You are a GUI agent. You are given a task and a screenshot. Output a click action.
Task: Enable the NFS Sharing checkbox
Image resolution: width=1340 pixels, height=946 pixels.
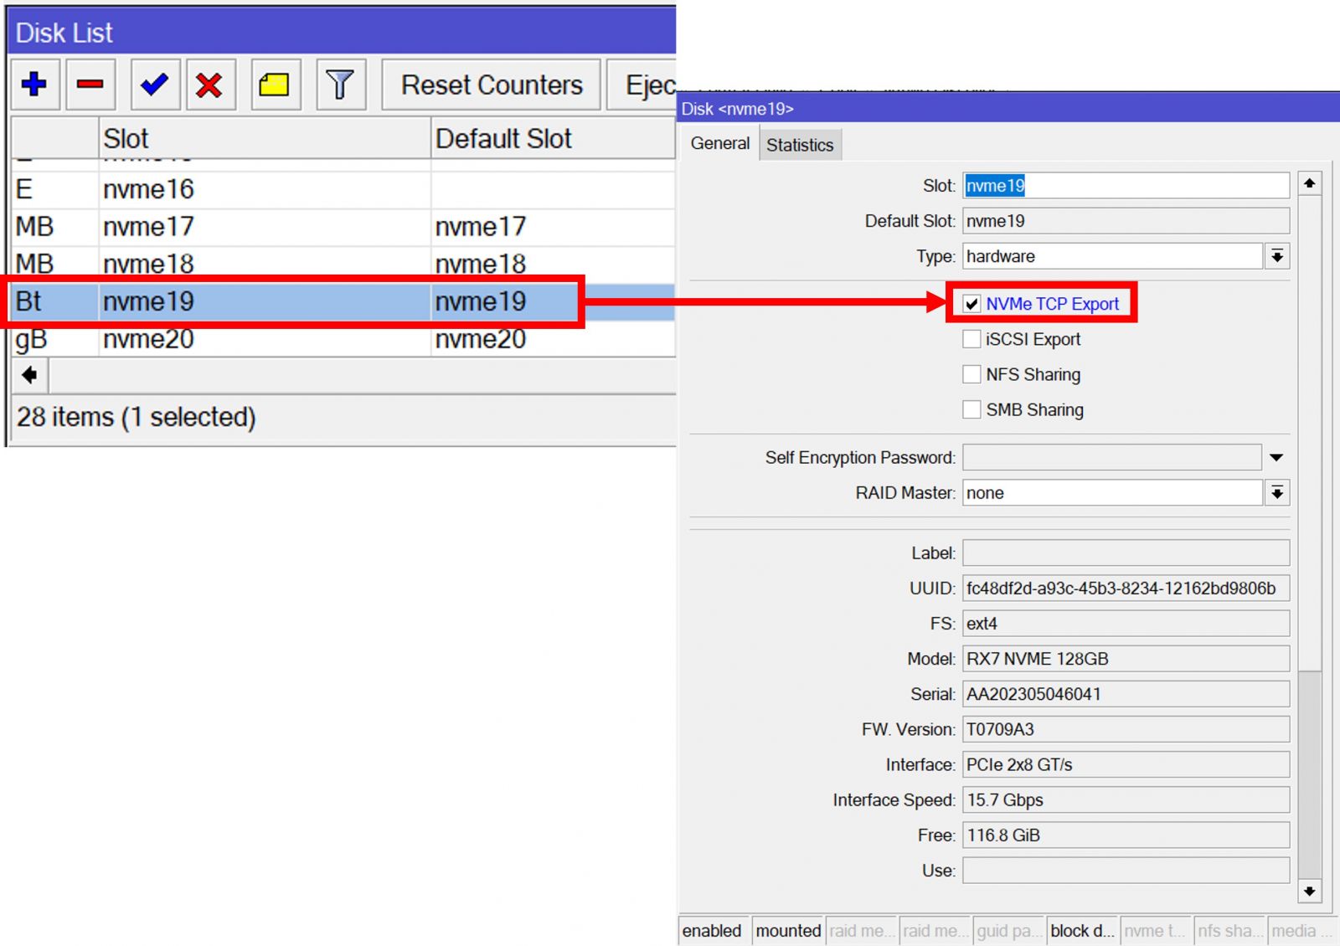tap(971, 374)
